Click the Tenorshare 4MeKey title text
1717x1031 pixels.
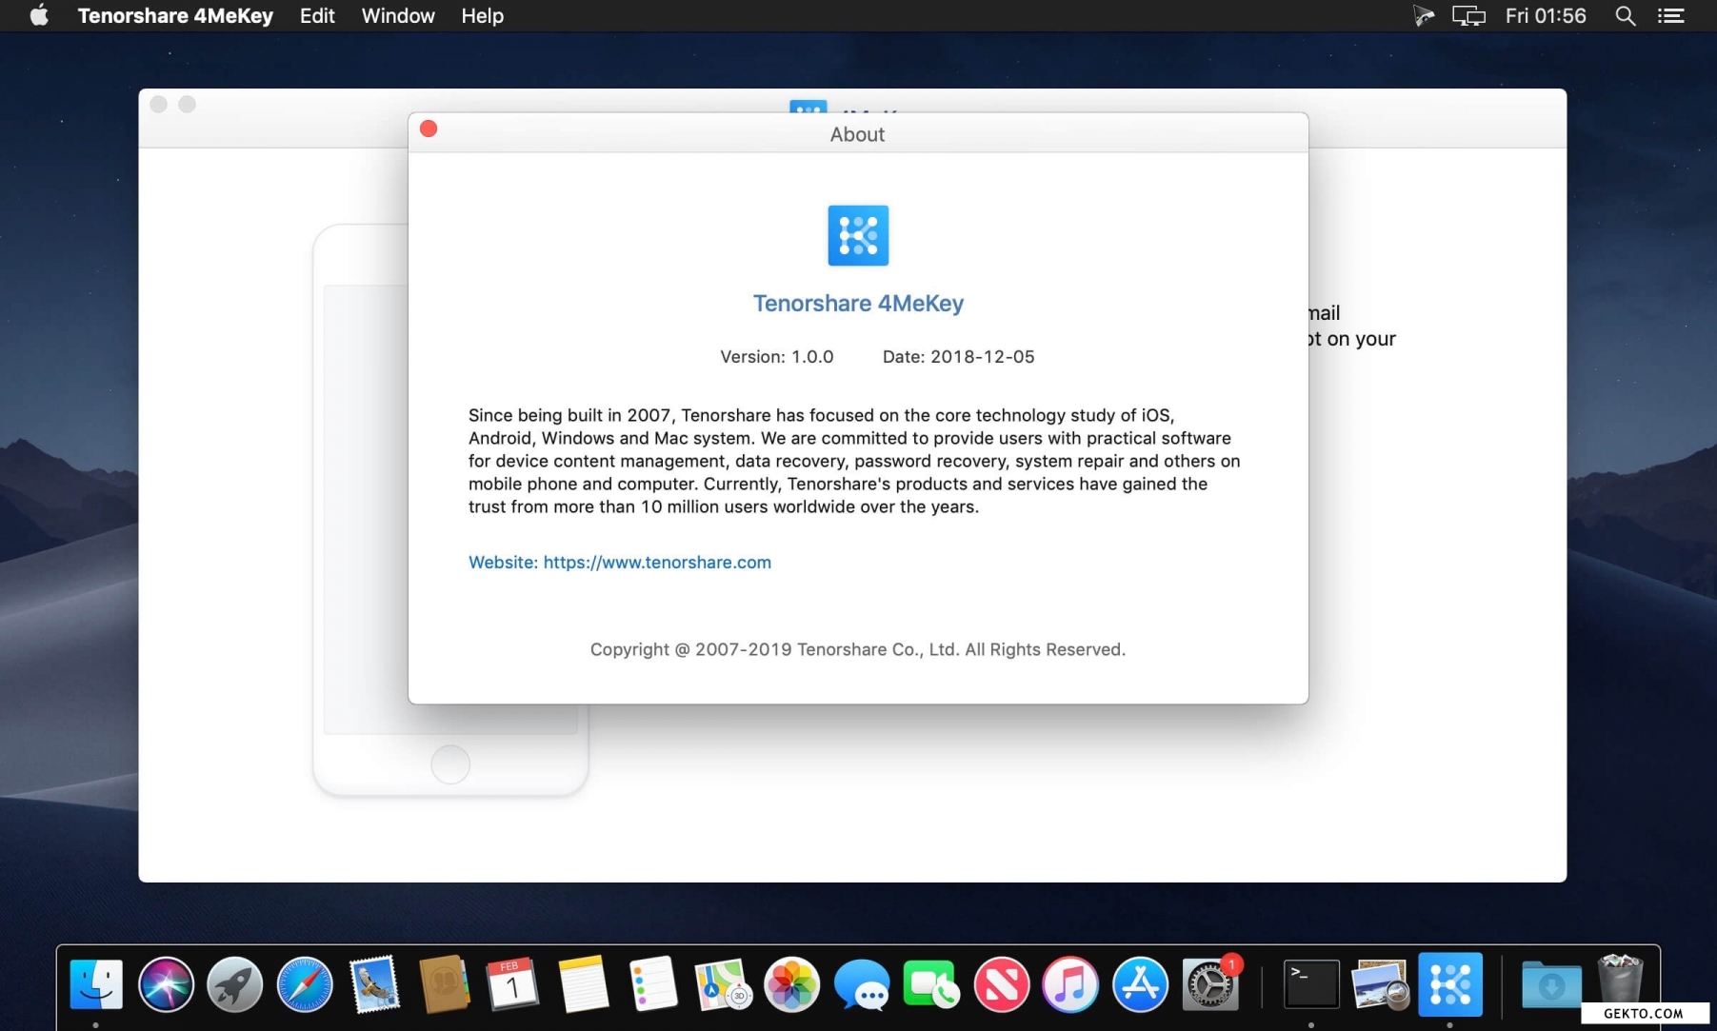(858, 303)
